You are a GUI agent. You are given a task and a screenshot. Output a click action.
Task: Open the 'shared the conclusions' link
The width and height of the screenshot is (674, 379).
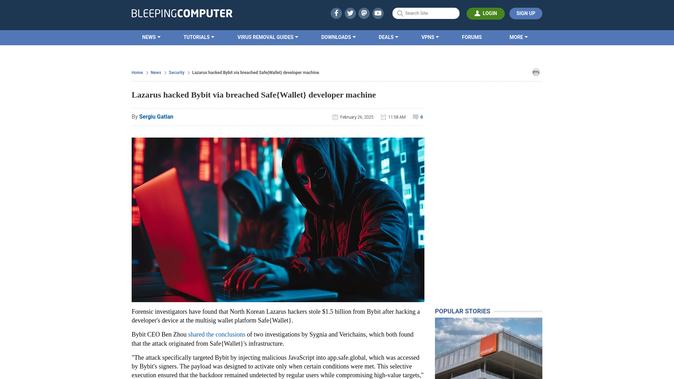coord(217,334)
